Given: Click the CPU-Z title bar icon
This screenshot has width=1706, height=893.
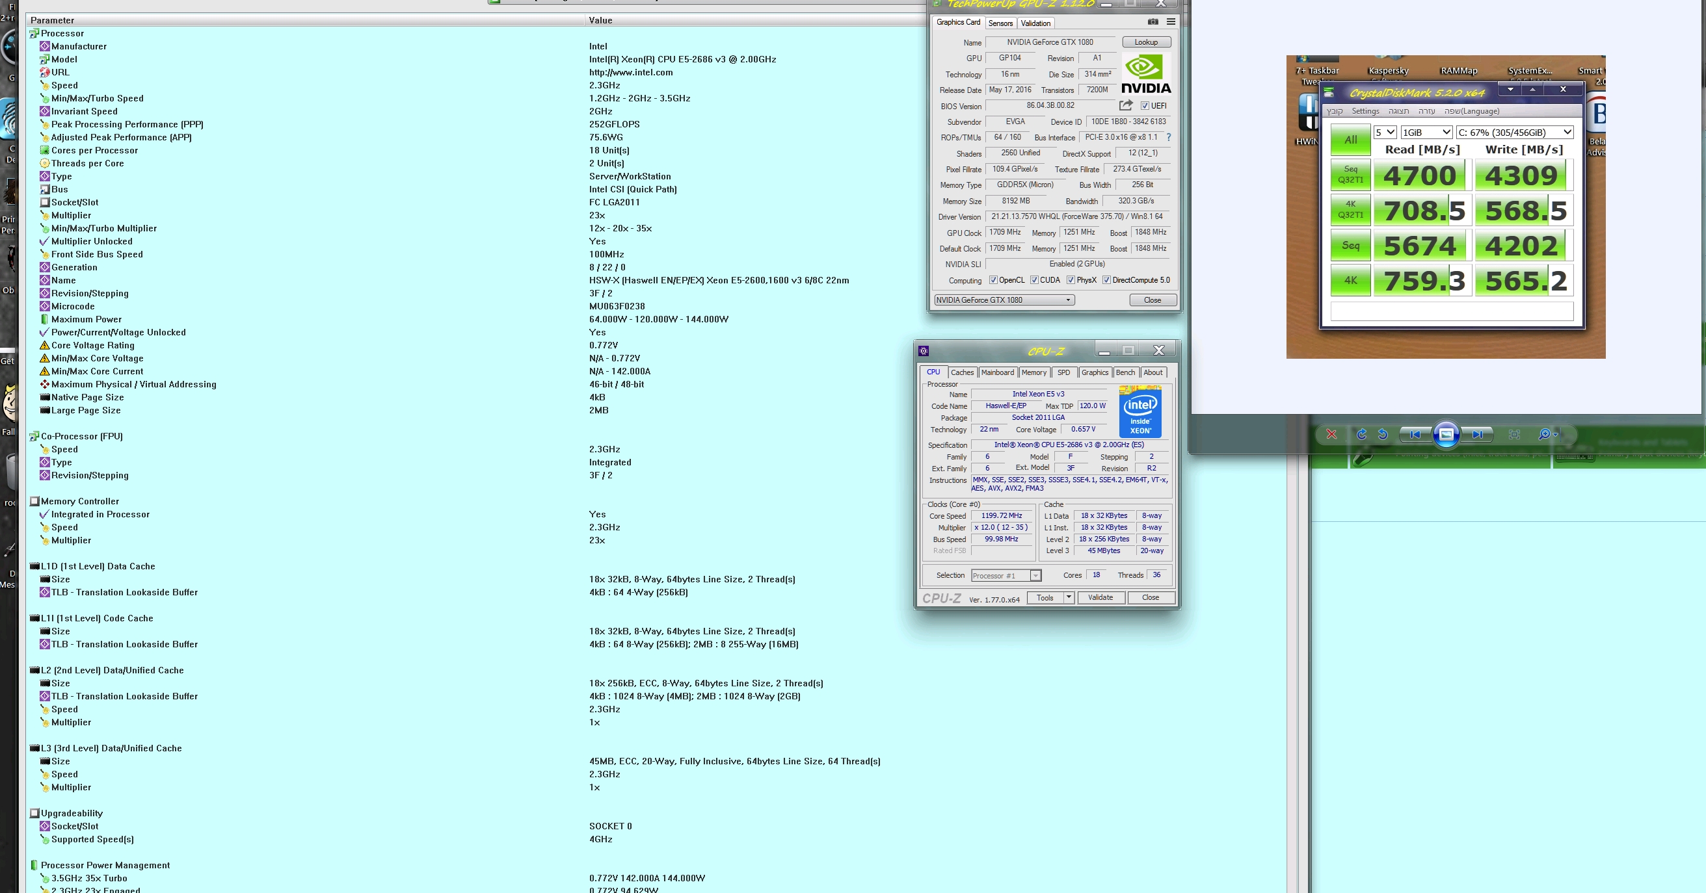Looking at the screenshot, I should tap(924, 351).
